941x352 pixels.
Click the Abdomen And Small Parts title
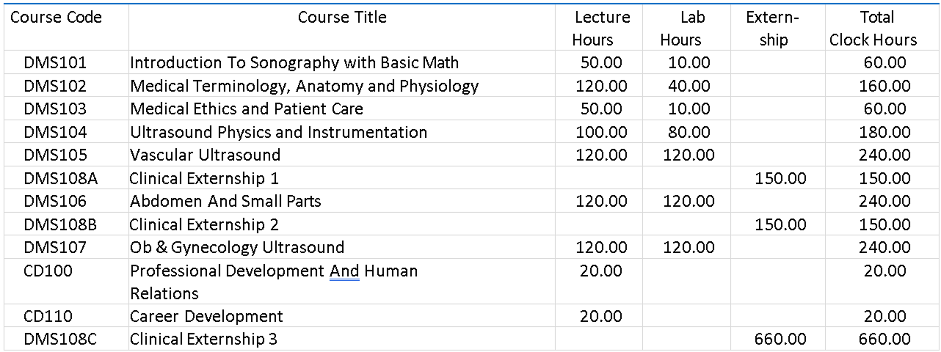[x=225, y=201]
